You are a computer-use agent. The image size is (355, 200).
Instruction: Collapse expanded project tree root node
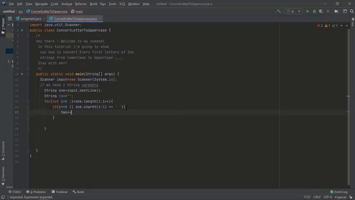click(9, 24)
